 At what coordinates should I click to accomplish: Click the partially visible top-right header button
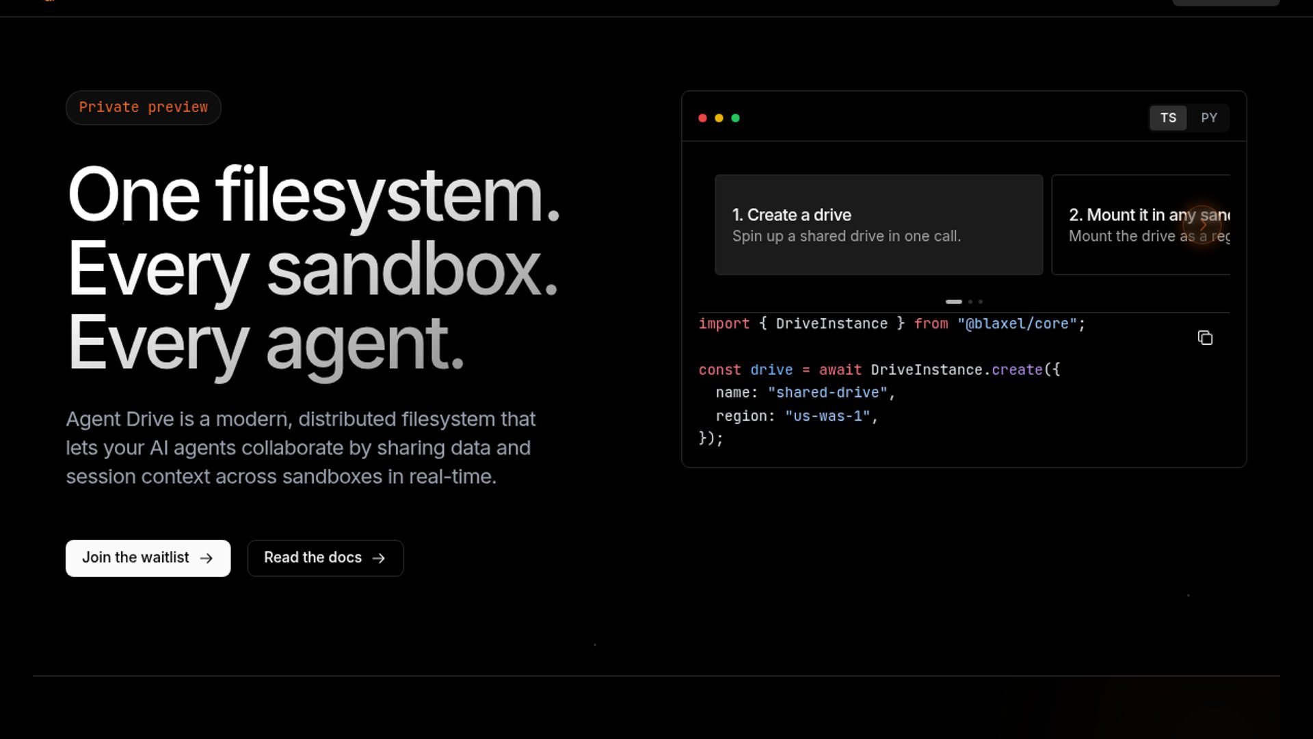[1226, 2]
